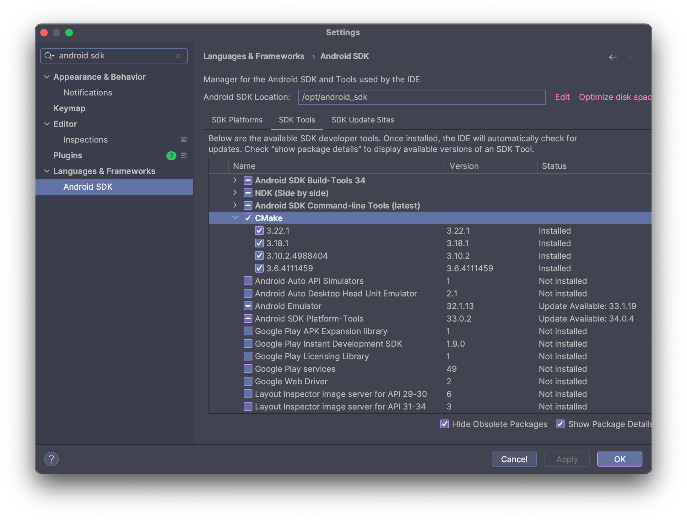The width and height of the screenshot is (687, 520).
Task: Go forward with the right arrow icon
Action: [x=629, y=57]
